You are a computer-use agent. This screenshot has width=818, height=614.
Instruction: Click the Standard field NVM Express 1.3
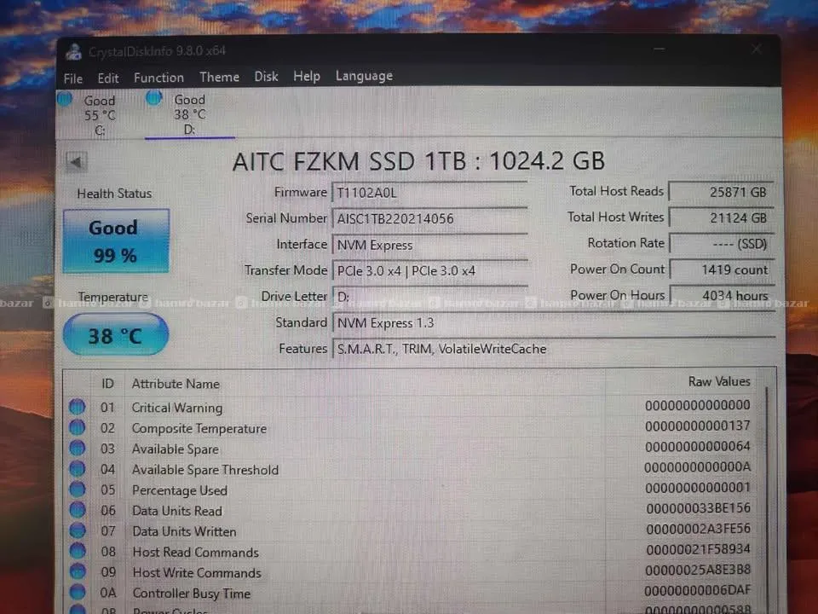tap(554, 322)
